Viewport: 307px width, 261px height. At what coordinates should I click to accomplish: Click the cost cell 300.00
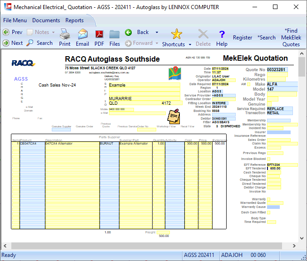(191, 144)
